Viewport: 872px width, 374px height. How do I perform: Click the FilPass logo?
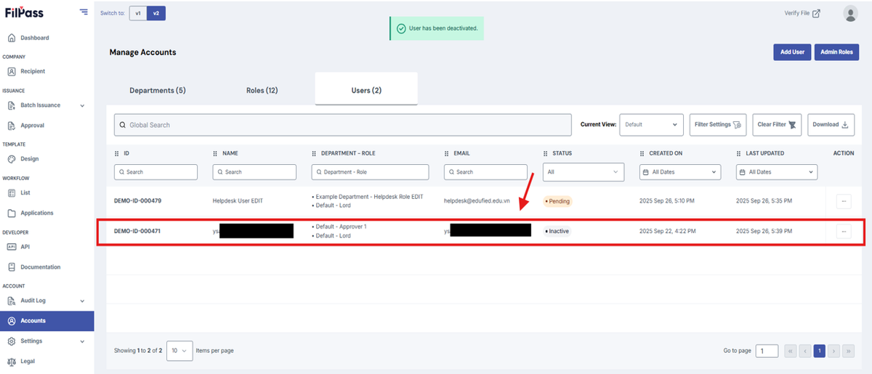click(x=25, y=12)
